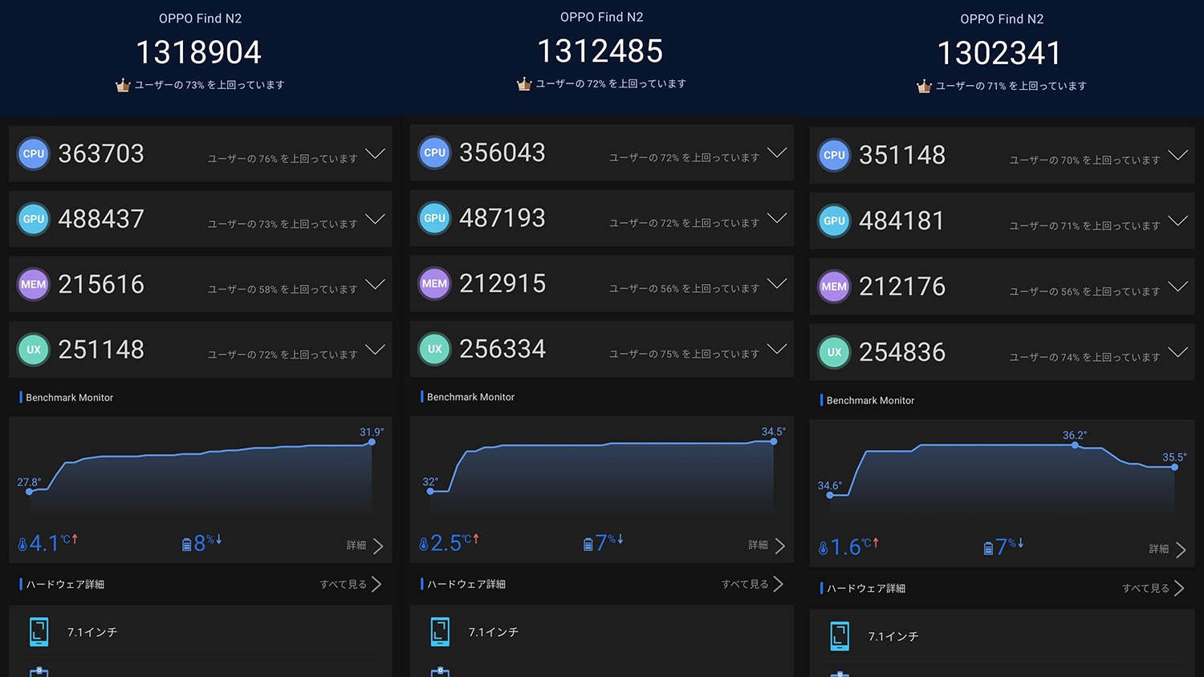The image size is (1204, 677).
Task: Expand the CPU 351148 score row
Action: (1178, 155)
